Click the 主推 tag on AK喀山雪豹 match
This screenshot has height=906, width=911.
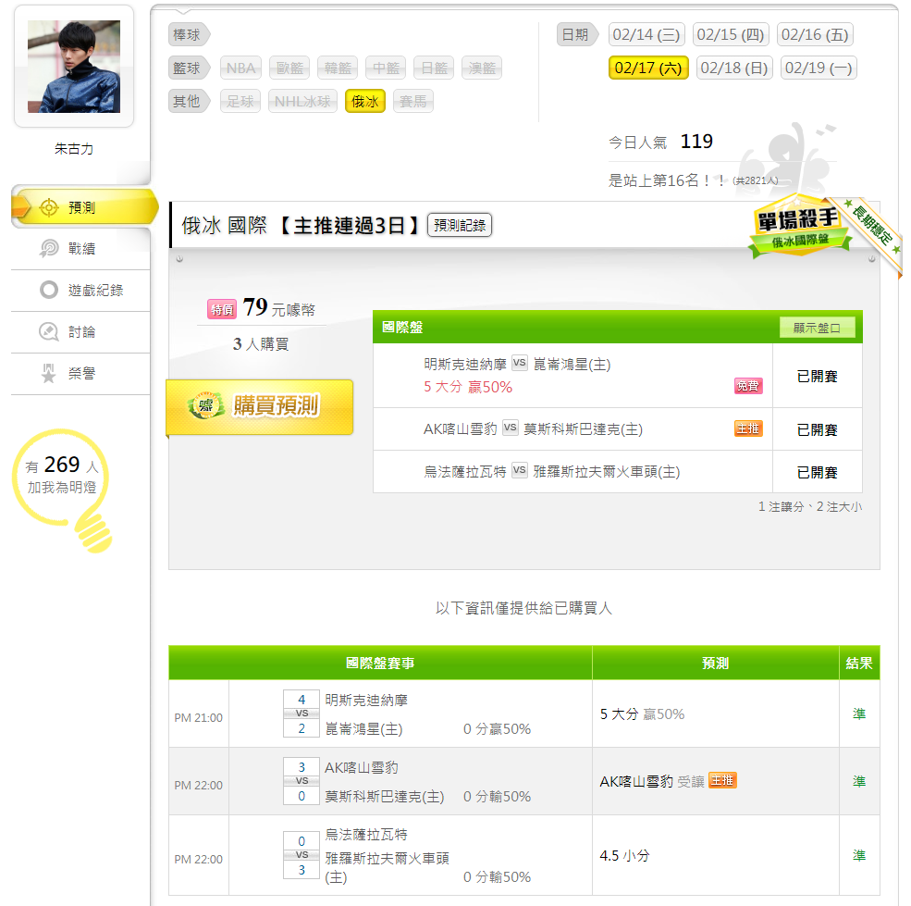748,428
